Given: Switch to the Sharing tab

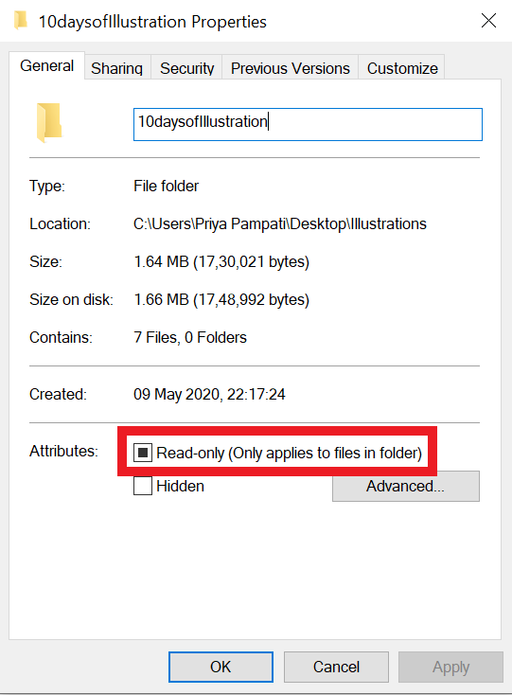Looking at the screenshot, I should pos(117,68).
